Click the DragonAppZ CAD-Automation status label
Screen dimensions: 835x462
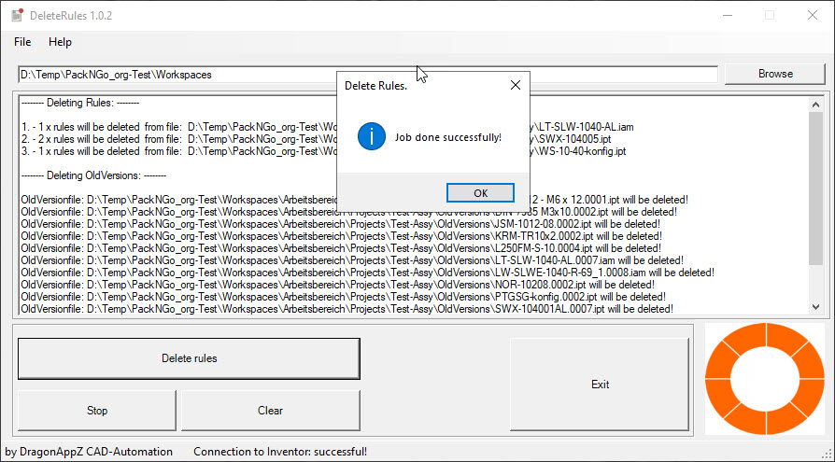click(x=89, y=452)
